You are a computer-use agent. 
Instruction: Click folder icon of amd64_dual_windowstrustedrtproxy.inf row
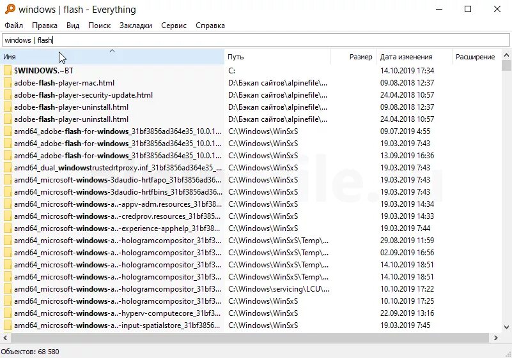8,168
